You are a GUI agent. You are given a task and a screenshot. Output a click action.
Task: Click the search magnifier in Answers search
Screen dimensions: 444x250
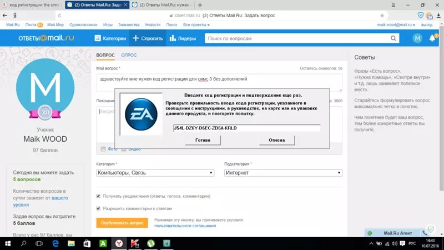(393, 38)
